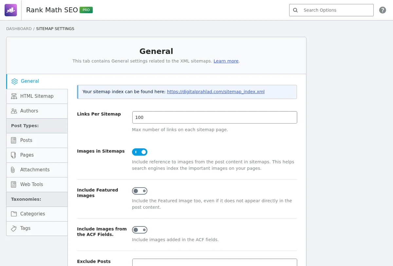Screen dimensions: 393x266
Task: Click the Categories folder icon
Action: click(x=14, y=214)
